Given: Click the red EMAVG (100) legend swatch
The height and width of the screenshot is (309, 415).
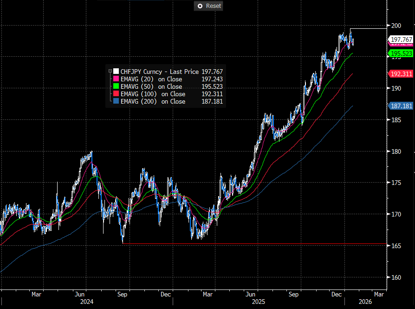Looking at the screenshot, I should pyautogui.click(x=116, y=94).
